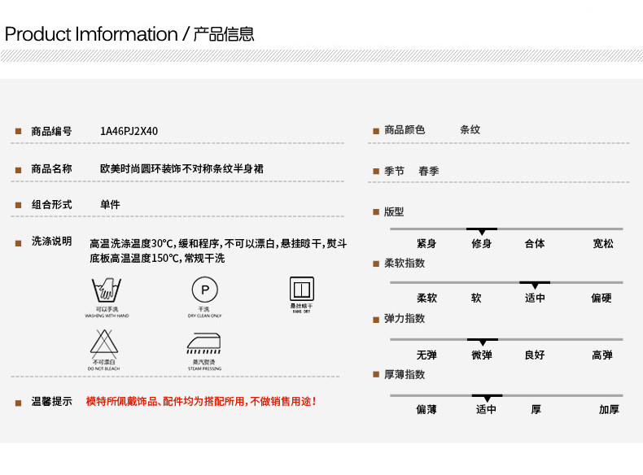Image resolution: width=643 pixels, height=475 pixels.
Task: Click the 紧身 fit option
Action: (x=426, y=243)
